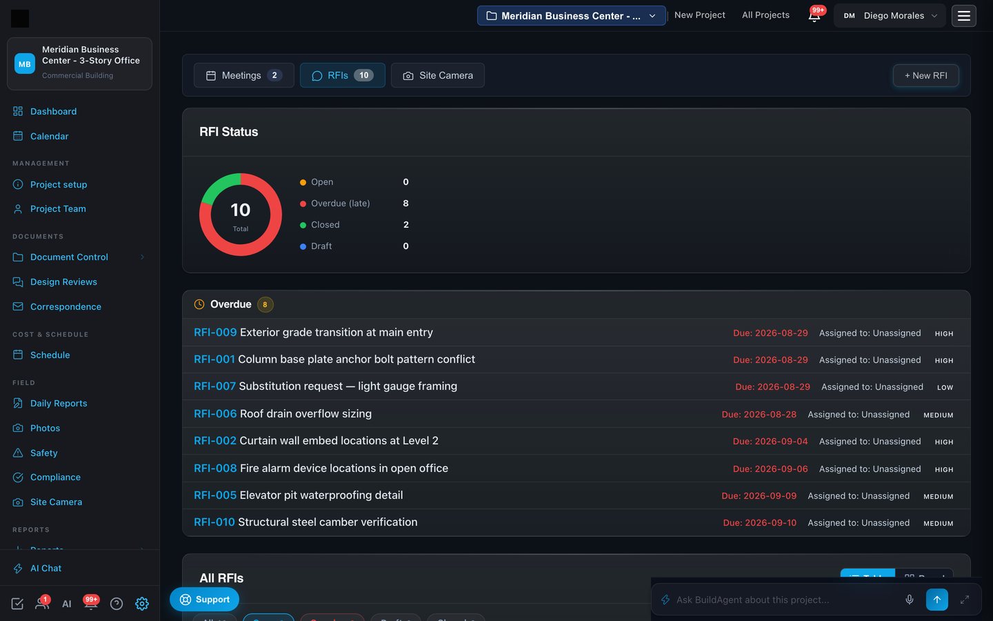Open Site Camera in the sidebar
This screenshot has height=621, width=993.
click(56, 502)
